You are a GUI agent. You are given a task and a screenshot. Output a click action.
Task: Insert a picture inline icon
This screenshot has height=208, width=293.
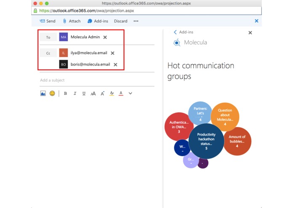click(x=43, y=93)
